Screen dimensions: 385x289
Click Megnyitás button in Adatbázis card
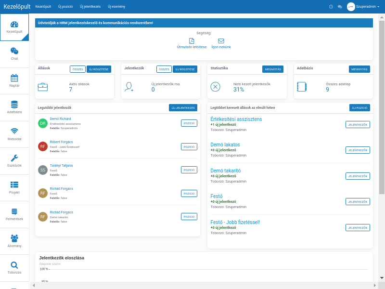pos(359,69)
